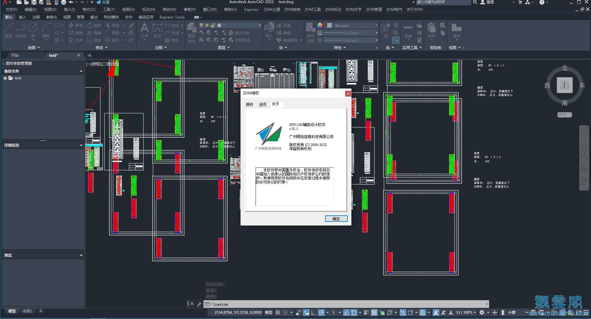Choose the Rotate (旋转) tool
Screen dimensions: 591x319
[x=94, y=25]
